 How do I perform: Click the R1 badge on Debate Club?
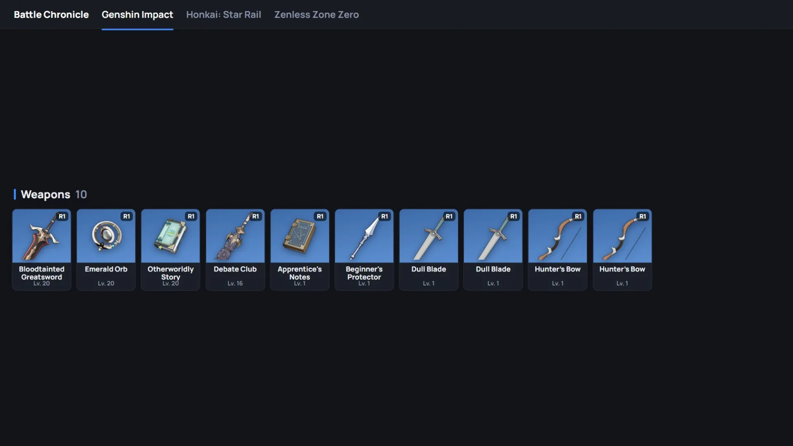(x=256, y=216)
